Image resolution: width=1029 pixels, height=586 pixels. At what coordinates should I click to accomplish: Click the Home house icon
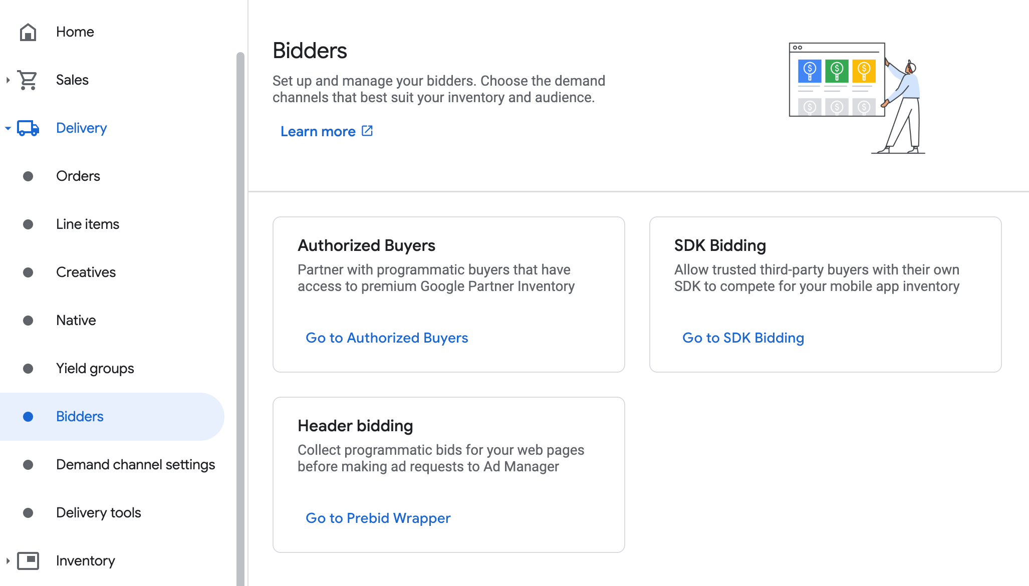tap(28, 32)
